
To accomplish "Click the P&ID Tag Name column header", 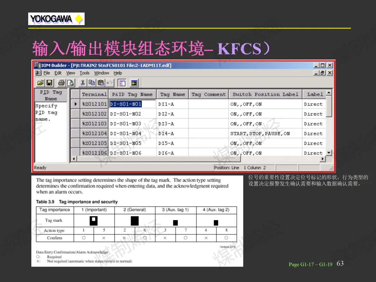I will (132, 94).
